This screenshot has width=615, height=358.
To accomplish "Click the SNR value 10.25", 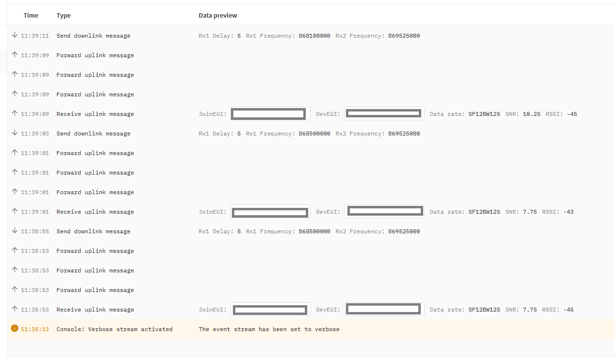I will point(531,114).
